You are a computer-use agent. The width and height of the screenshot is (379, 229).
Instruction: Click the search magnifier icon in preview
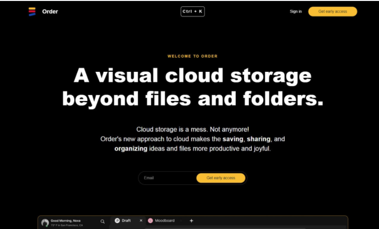[x=102, y=221]
